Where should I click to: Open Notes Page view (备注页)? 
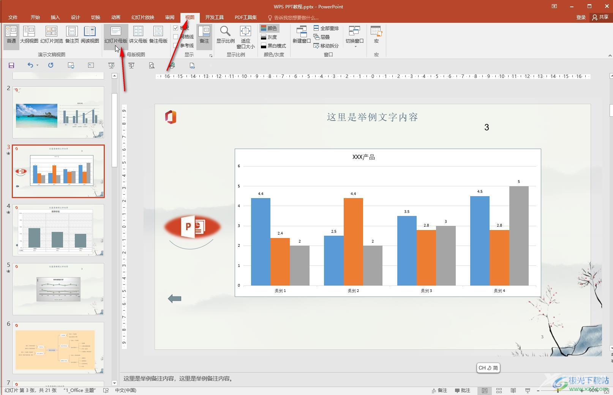(72, 35)
